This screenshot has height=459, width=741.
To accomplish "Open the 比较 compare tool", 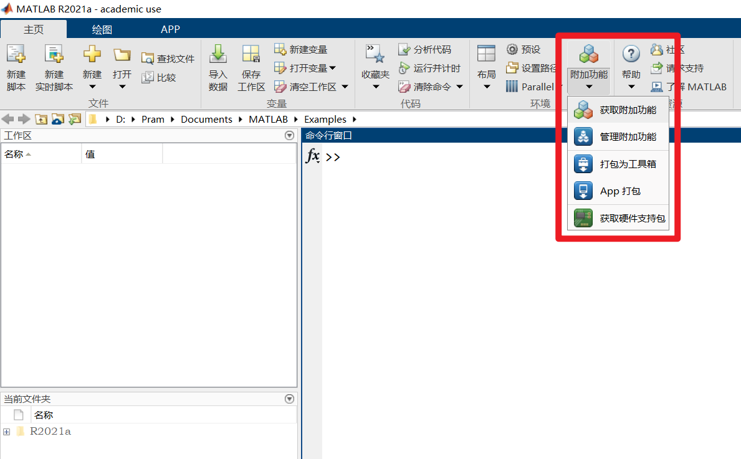I will (159, 77).
